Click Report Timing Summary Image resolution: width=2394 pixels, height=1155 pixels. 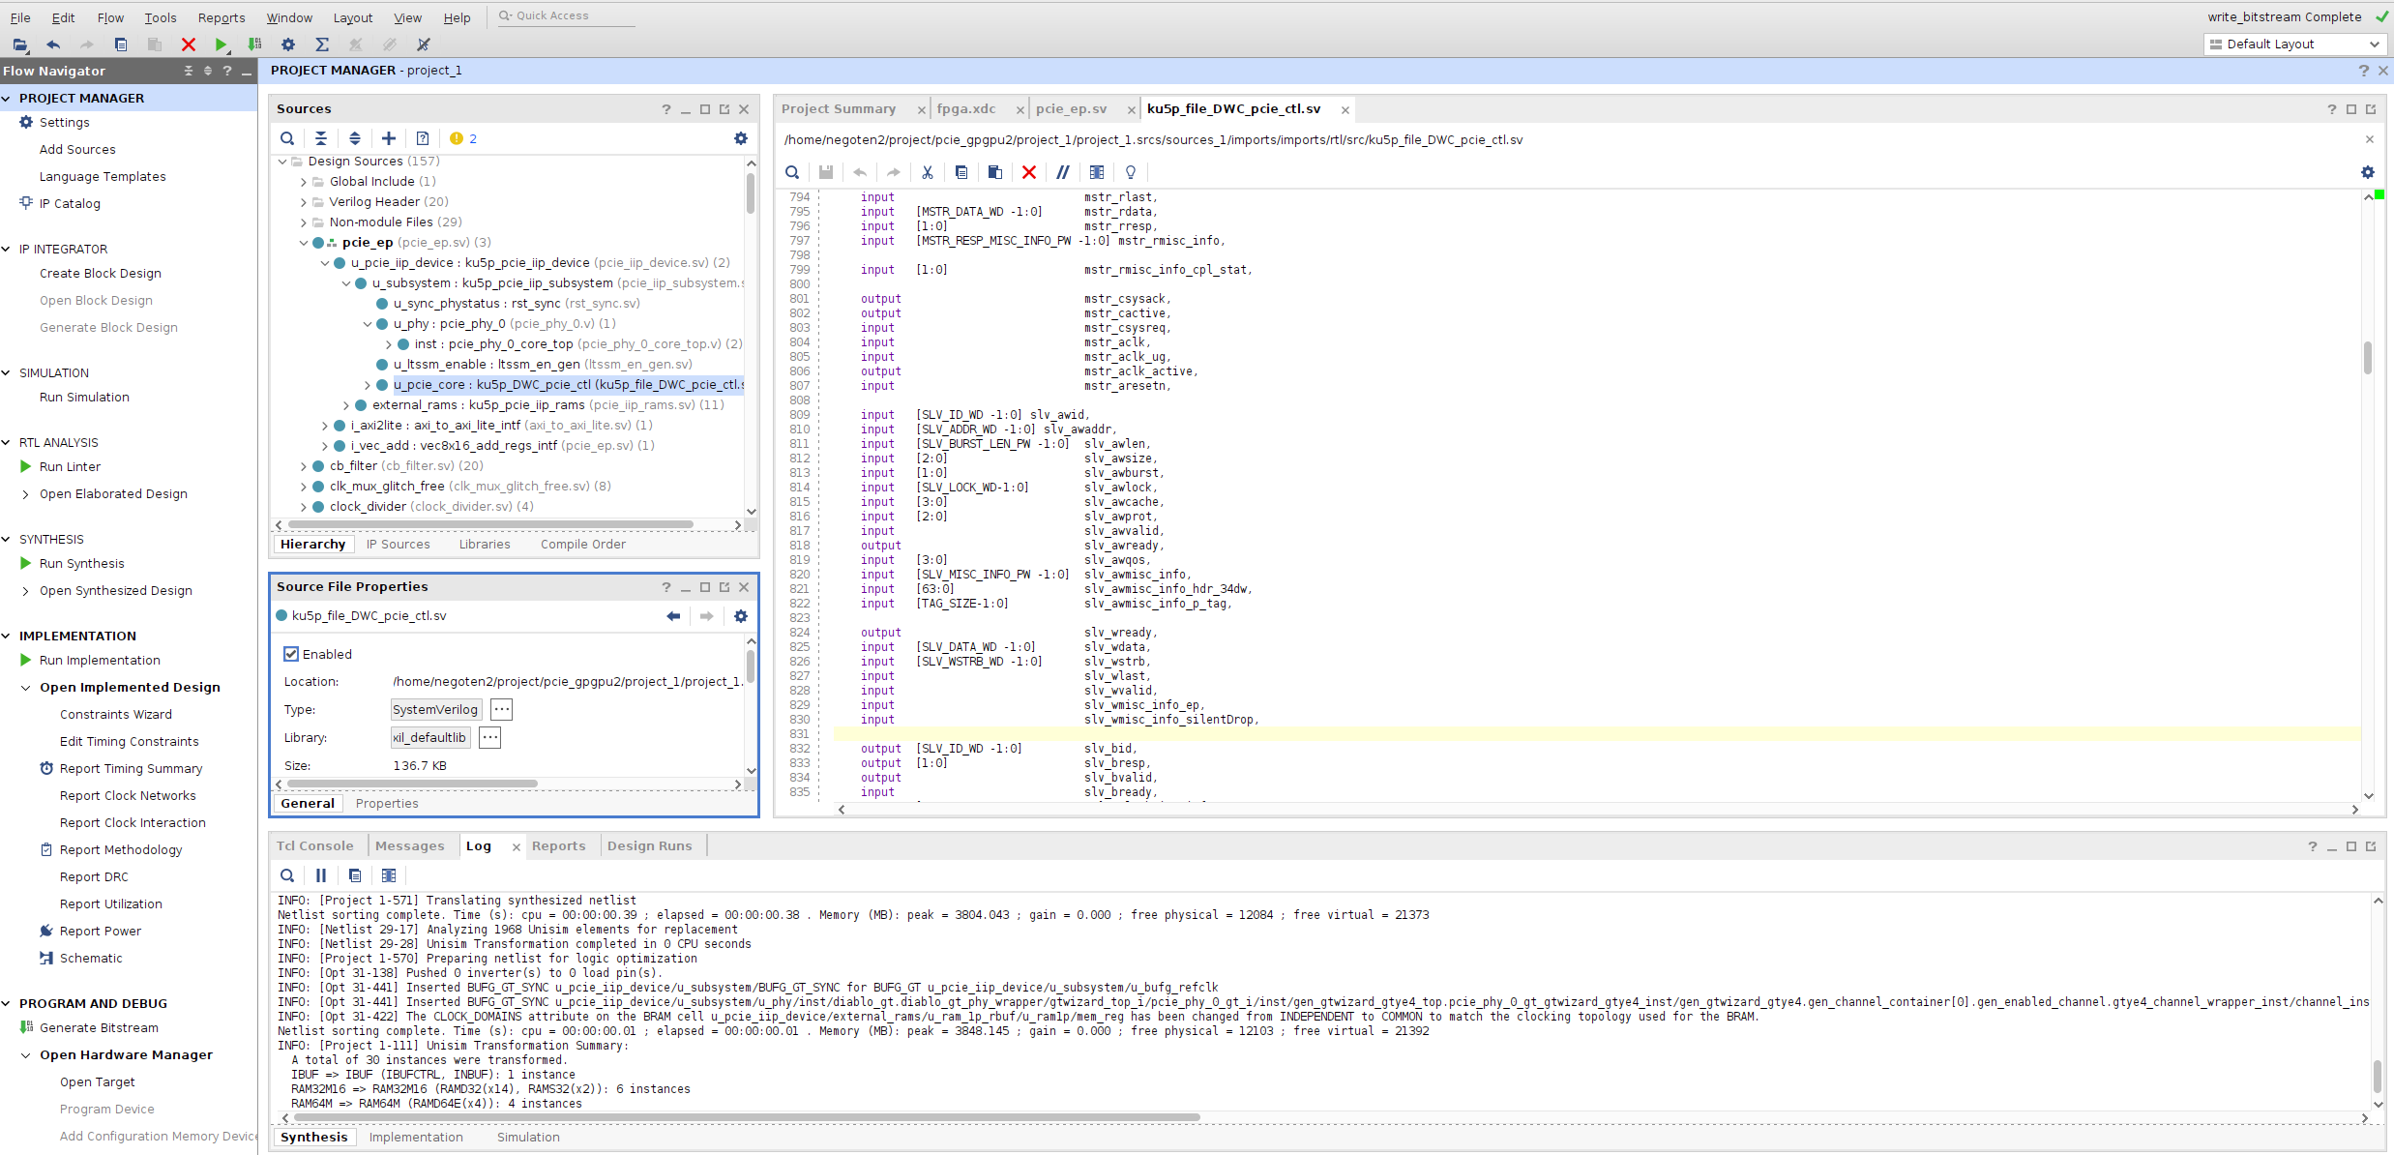click(x=132, y=769)
